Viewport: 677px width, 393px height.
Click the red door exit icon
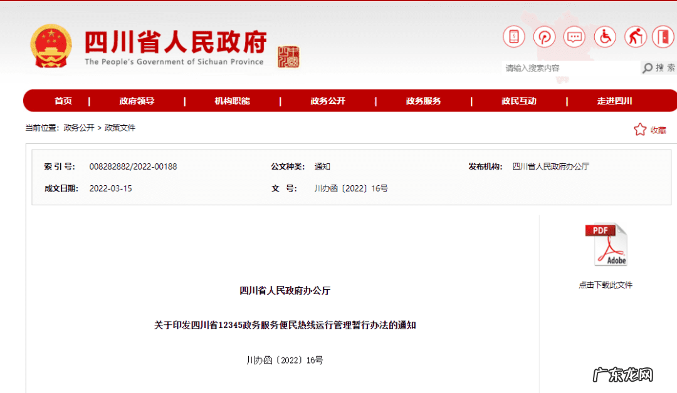pyautogui.click(x=663, y=37)
